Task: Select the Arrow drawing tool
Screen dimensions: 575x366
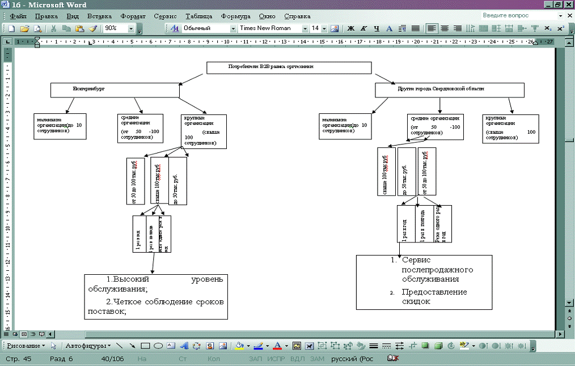Action: point(132,346)
